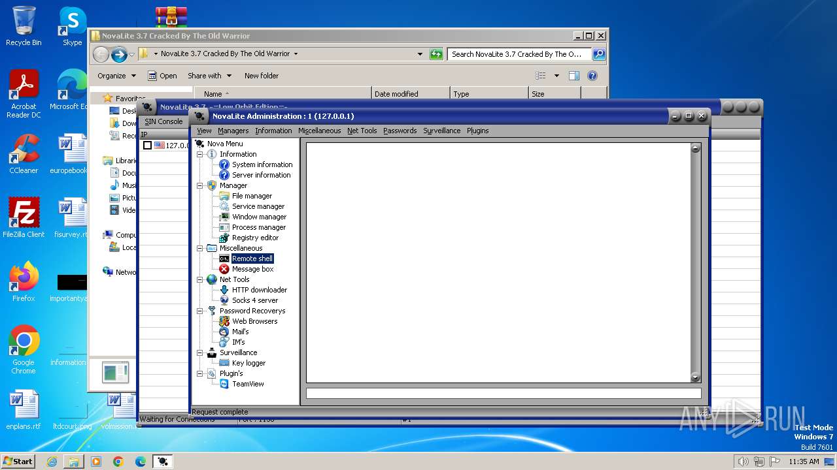The height and width of the screenshot is (470, 837).
Task: Switch to SIN Console tab
Action: click(163, 121)
